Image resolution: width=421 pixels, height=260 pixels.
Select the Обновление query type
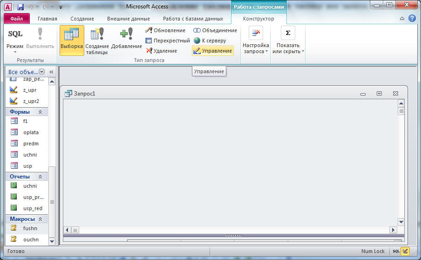coord(165,30)
